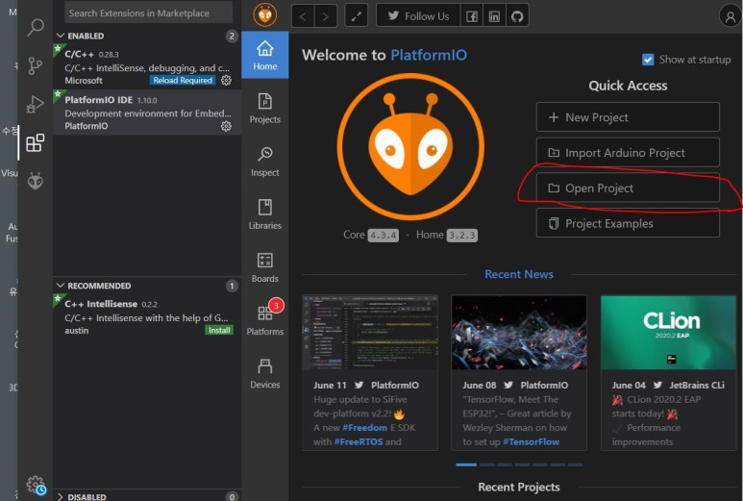Click Follow Us Twitter button

click(x=418, y=16)
